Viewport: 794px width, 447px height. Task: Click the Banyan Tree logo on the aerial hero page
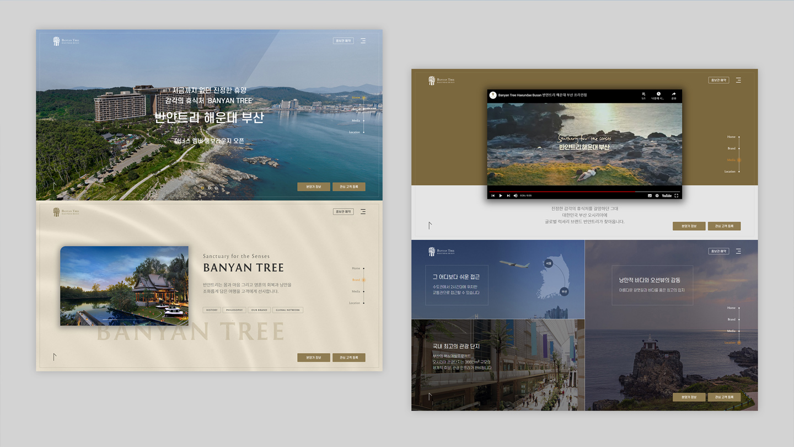coord(66,41)
